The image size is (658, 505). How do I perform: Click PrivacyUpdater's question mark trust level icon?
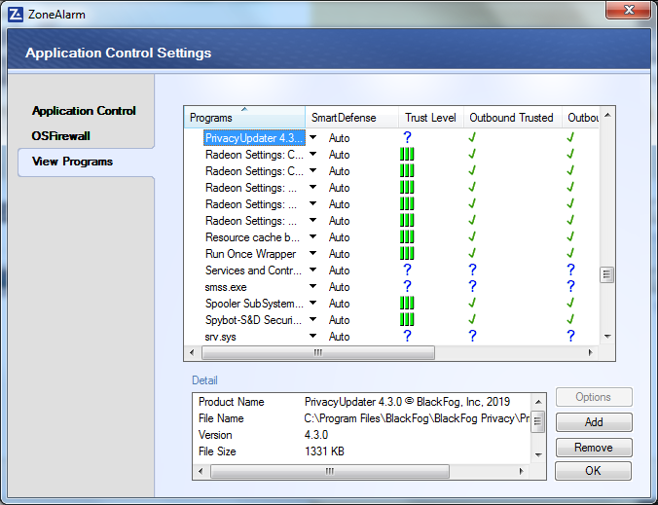pyautogui.click(x=407, y=138)
